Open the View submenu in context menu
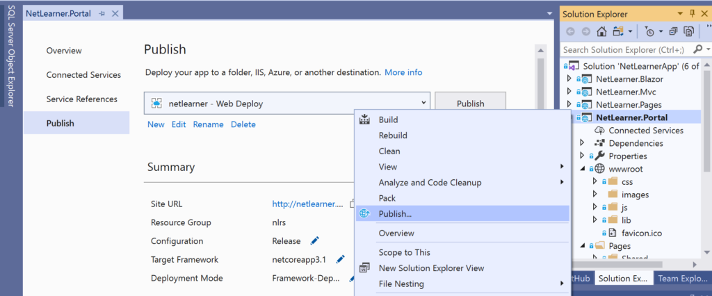The height and width of the screenshot is (296, 712). [x=462, y=167]
